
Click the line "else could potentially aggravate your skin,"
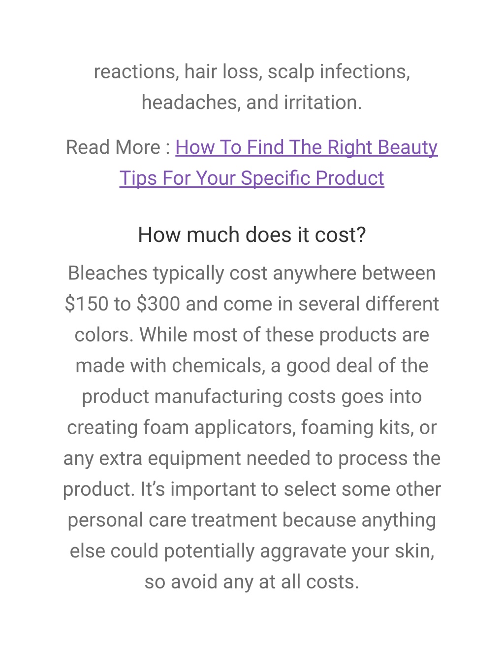pyautogui.click(x=252, y=551)
